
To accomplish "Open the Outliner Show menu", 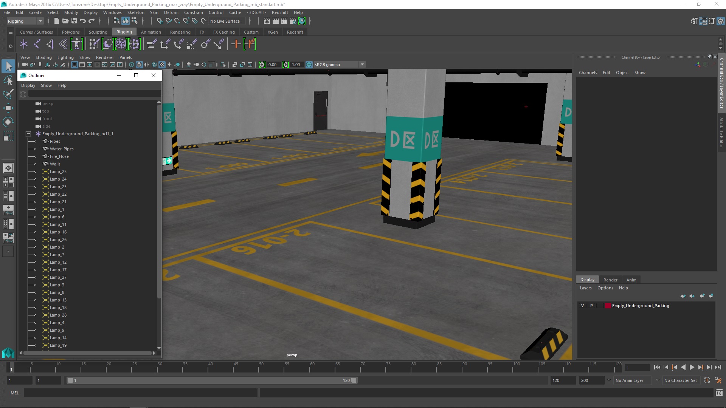I will (x=46, y=85).
